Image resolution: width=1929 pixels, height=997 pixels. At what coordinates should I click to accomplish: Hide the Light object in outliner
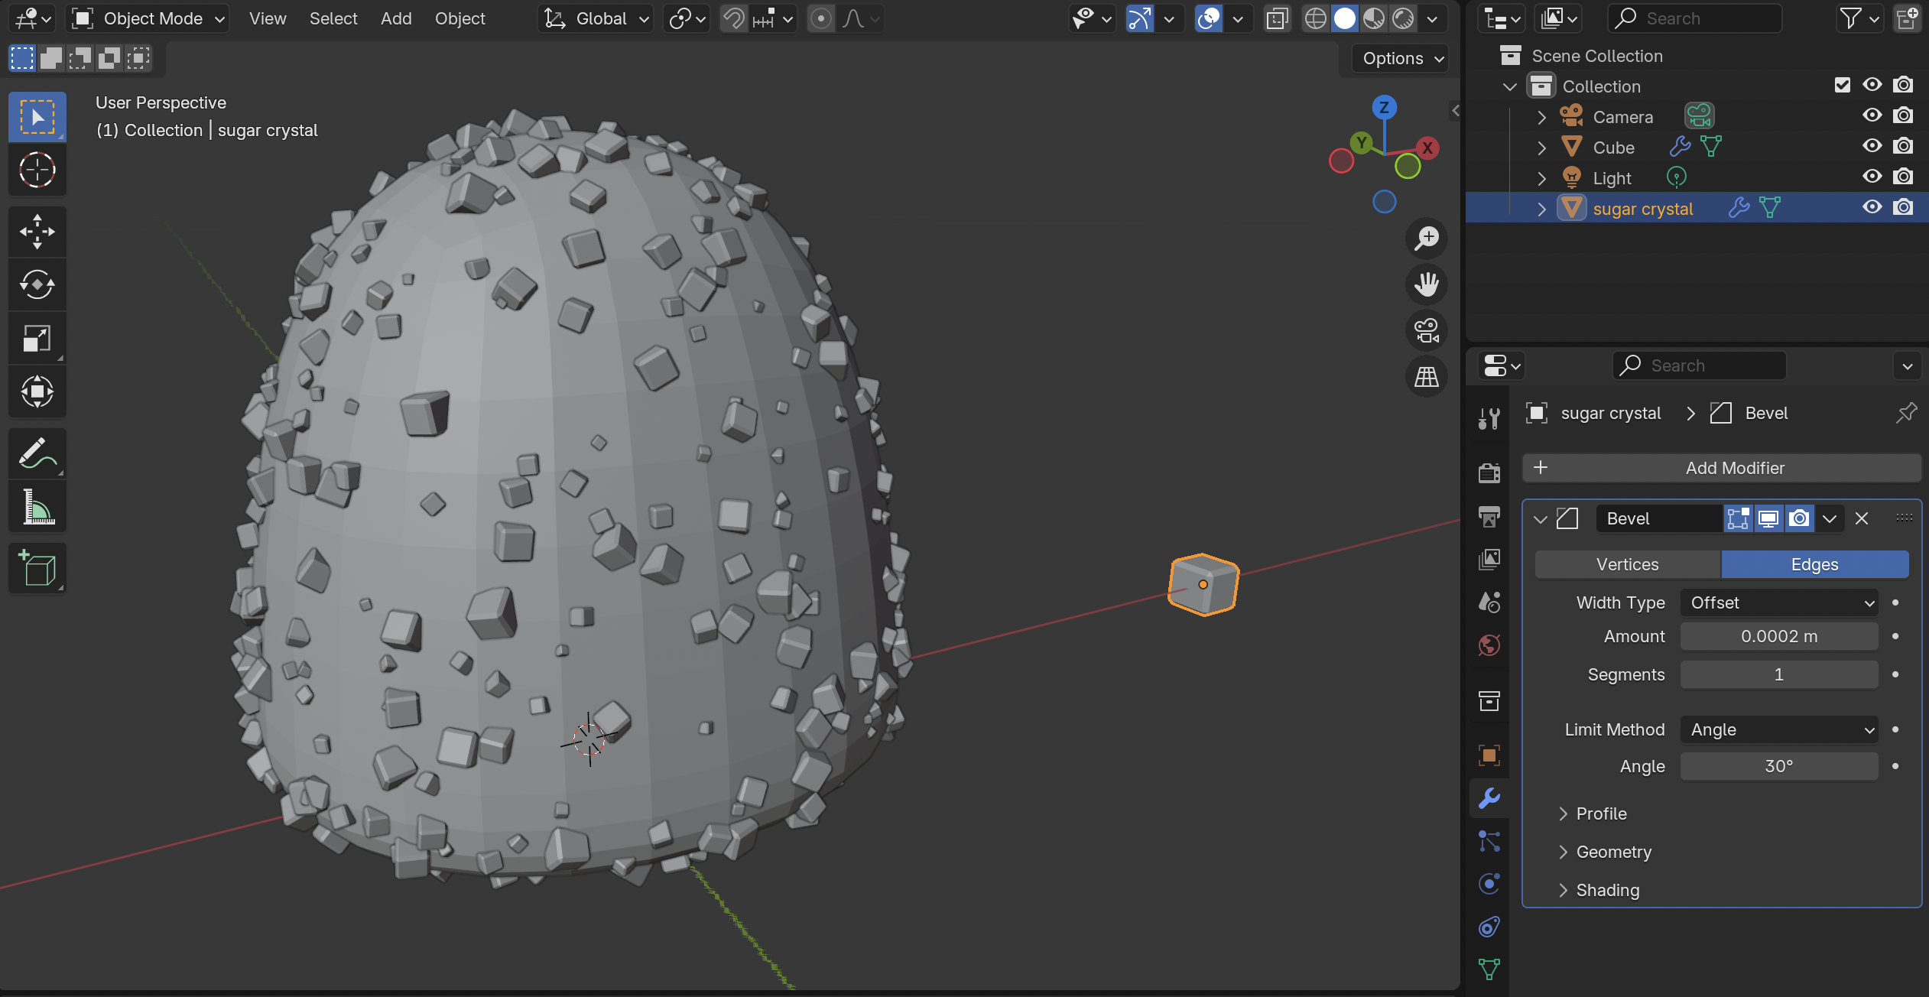click(1872, 177)
